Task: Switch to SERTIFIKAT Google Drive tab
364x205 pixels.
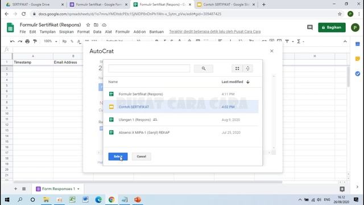Action: click(35, 5)
